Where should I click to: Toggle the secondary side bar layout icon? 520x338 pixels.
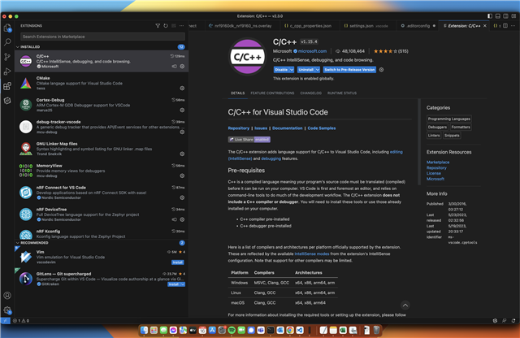[505, 16]
